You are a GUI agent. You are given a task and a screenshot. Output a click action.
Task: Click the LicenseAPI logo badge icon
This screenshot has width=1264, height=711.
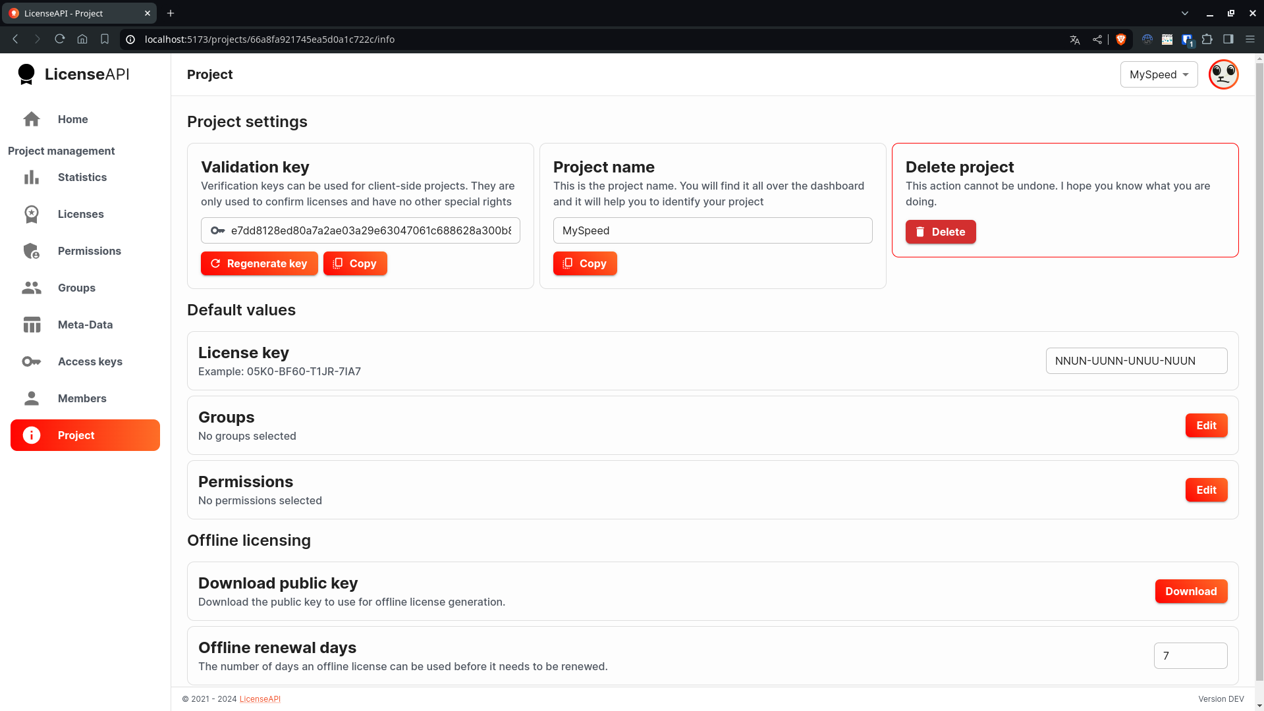click(x=26, y=74)
